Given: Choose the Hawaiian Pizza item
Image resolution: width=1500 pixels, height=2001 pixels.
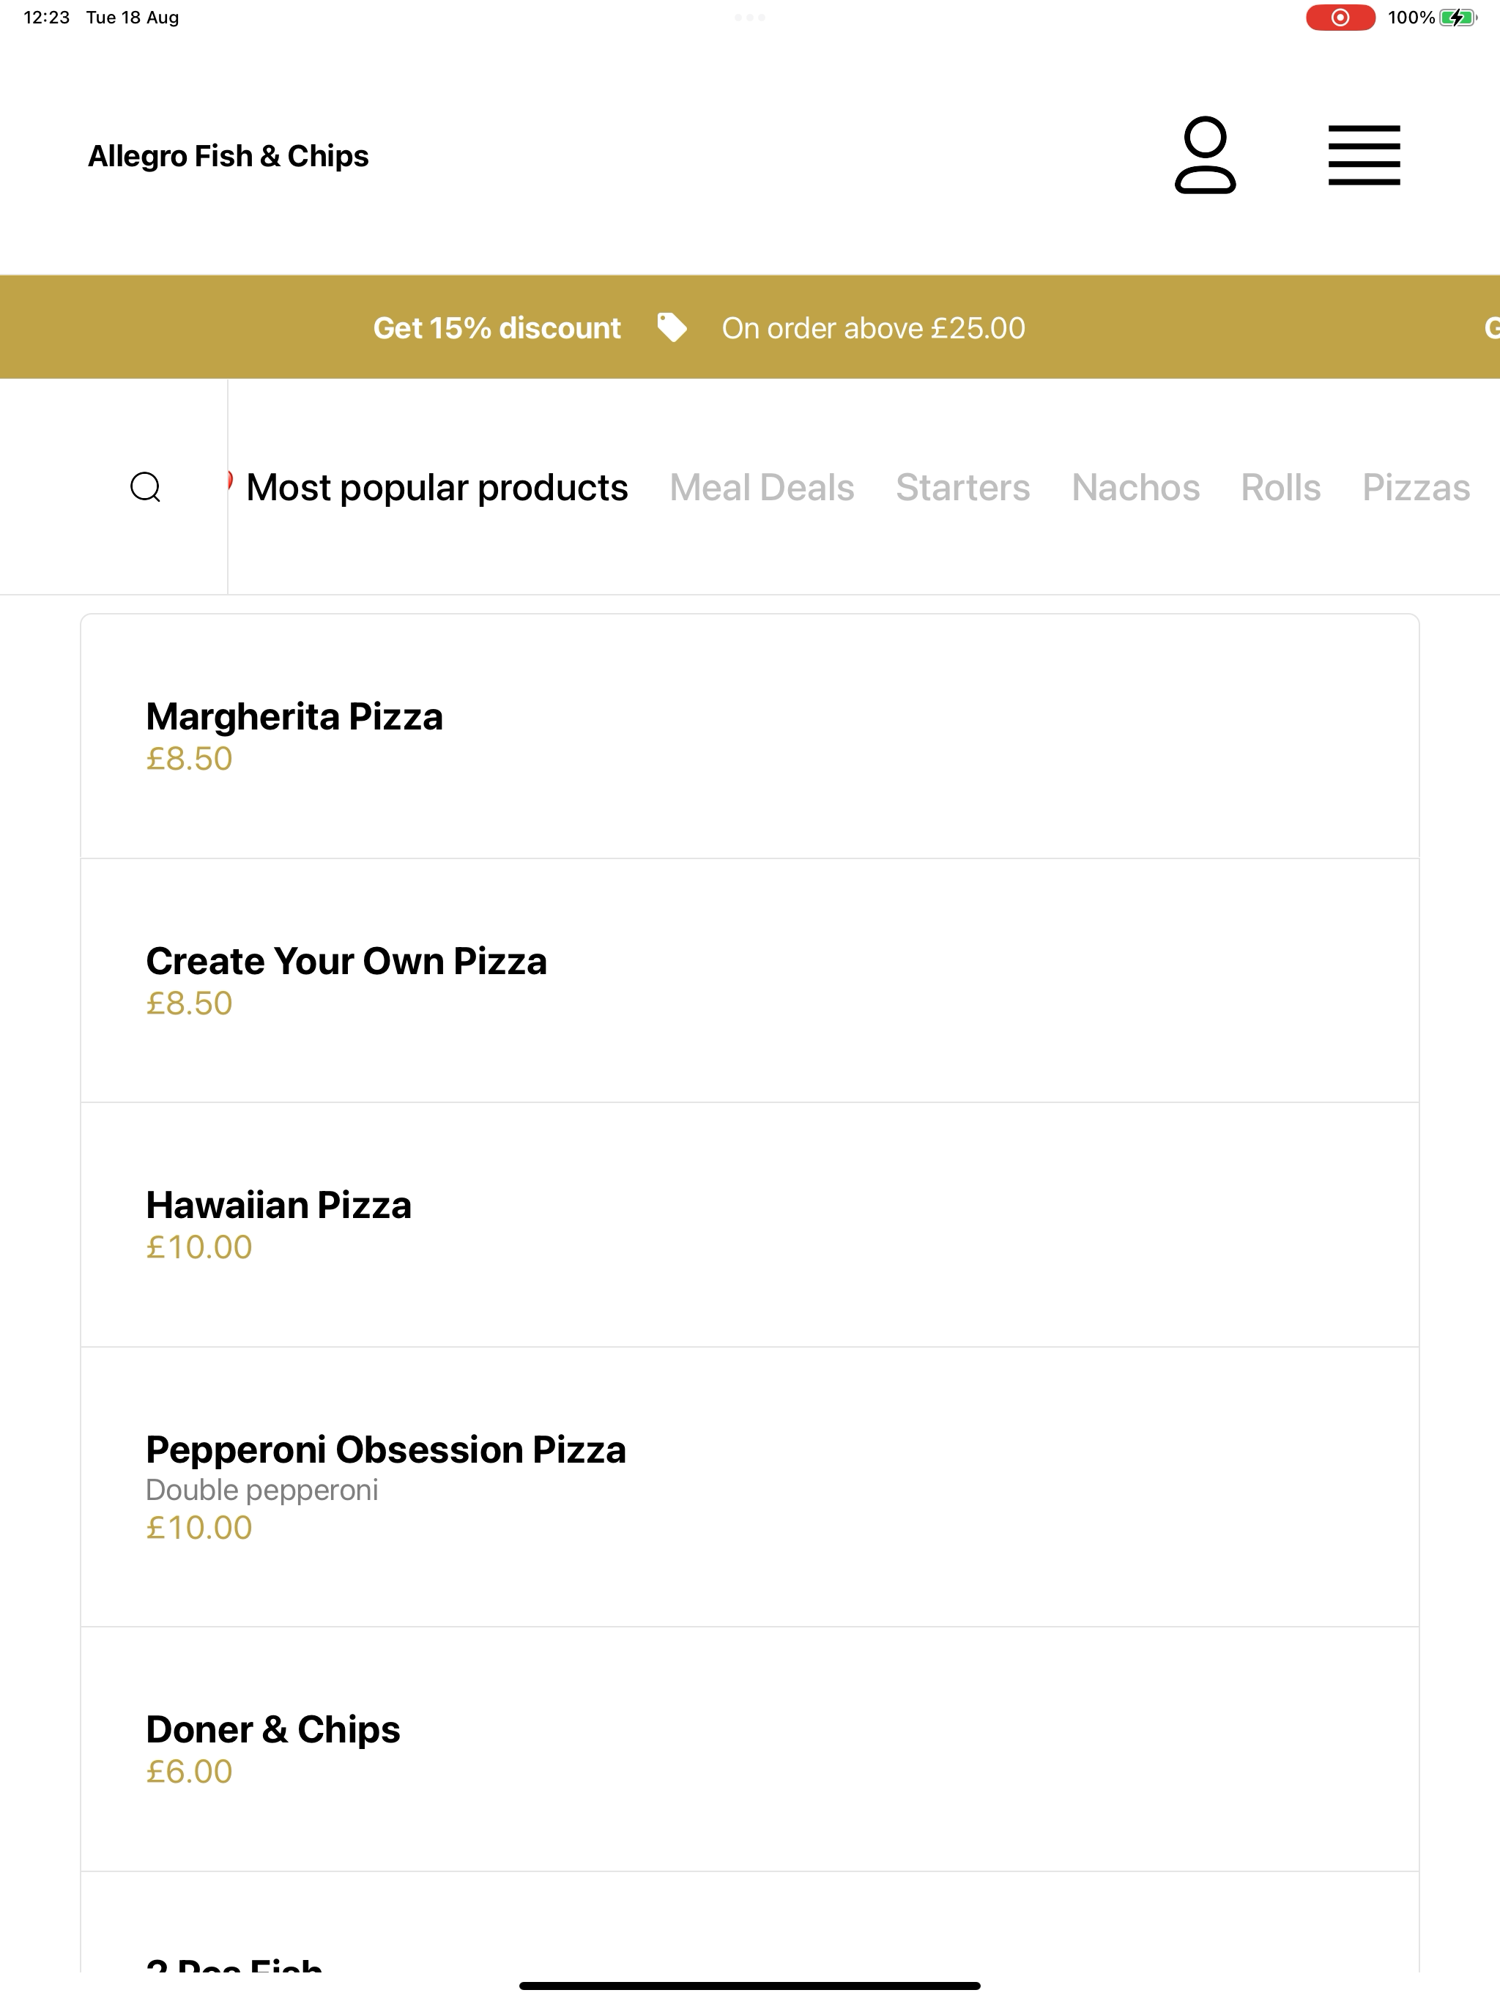Looking at the screenshot, I should 749,1225.
